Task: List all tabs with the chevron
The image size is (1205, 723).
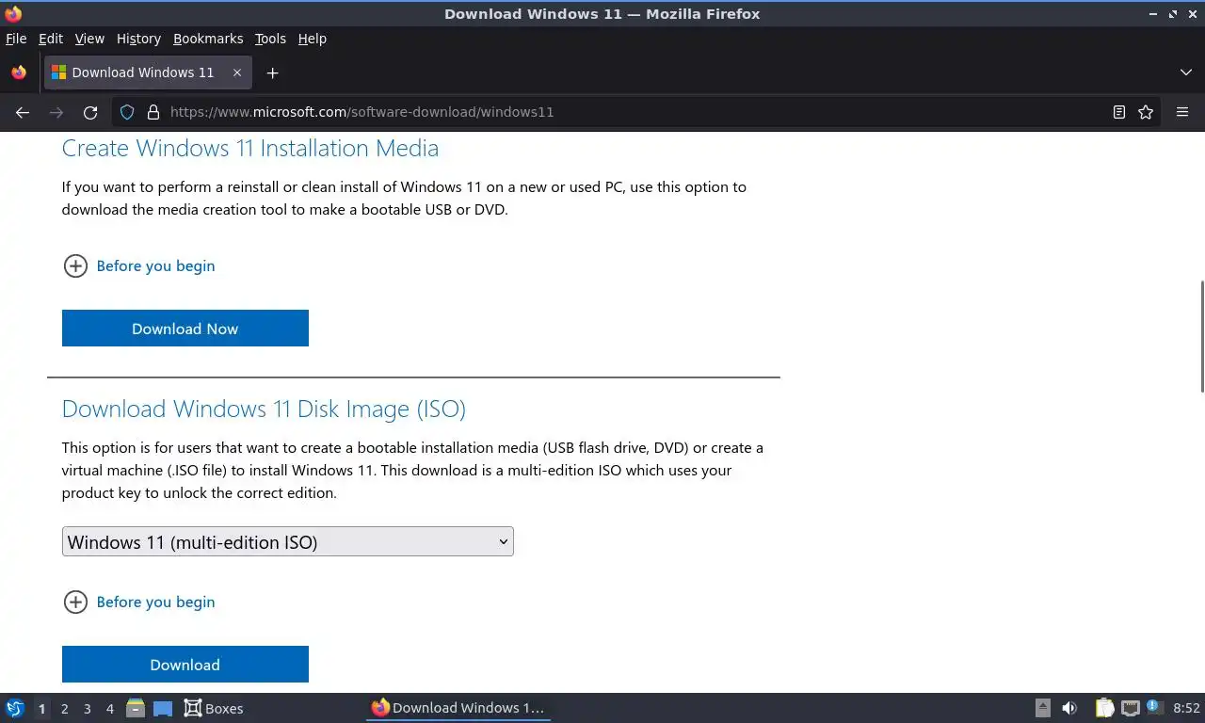Action: click(1186, 72)
